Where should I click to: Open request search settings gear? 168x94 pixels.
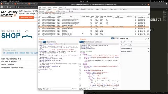click(41, 89)
